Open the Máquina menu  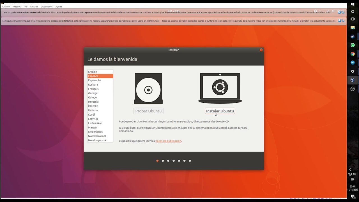(x=17, y=6)
